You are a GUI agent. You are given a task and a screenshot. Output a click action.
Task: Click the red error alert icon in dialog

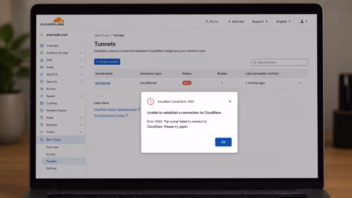coord(151,101)
